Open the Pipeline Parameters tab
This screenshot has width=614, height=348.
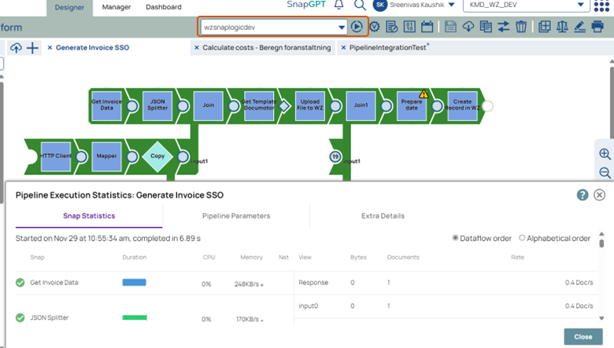click(236, 216)
